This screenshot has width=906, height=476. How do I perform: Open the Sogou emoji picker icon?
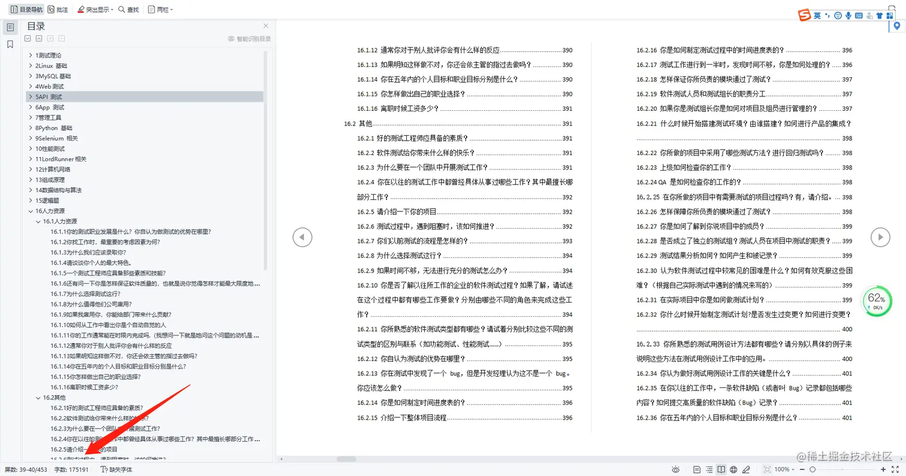(x=838, y=15)
